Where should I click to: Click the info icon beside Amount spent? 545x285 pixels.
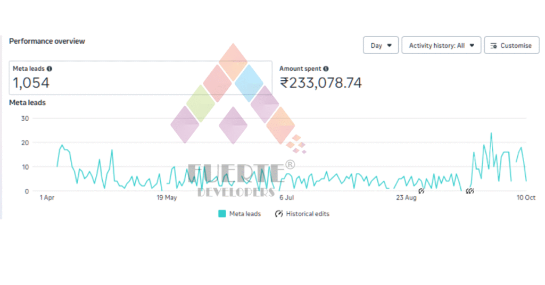click(326, 69)
